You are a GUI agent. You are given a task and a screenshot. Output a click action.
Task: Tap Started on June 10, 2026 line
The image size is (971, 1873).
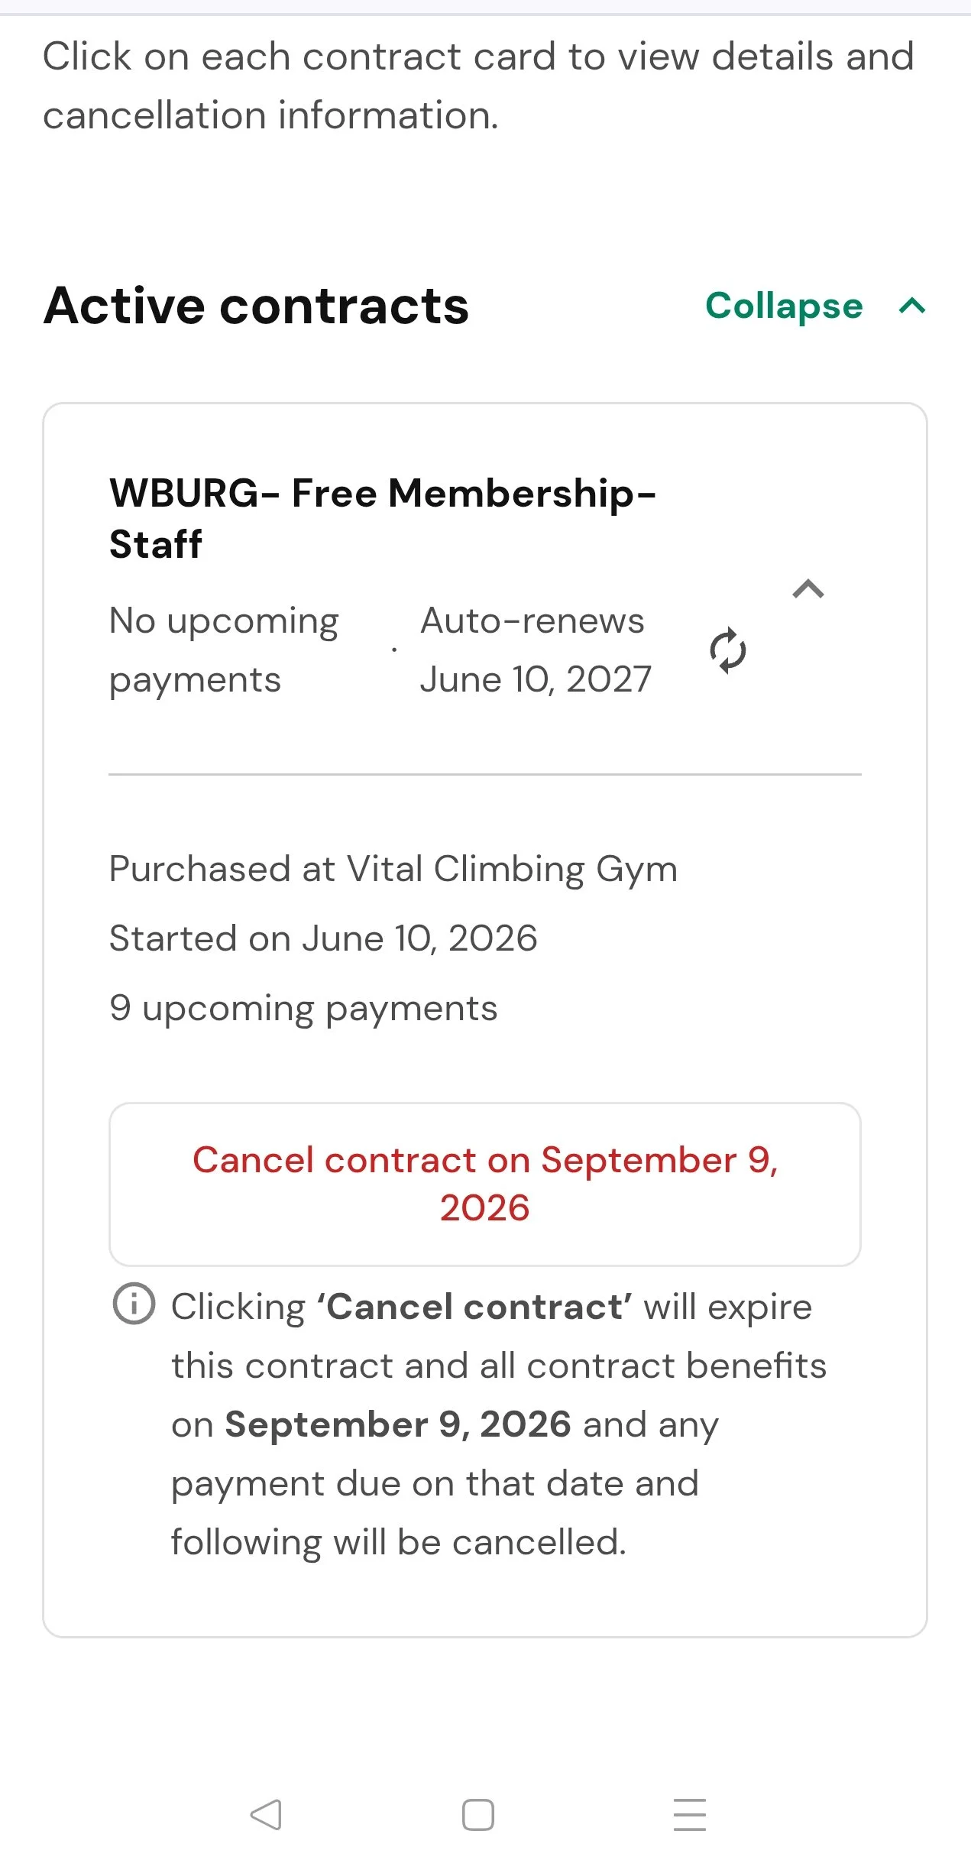pyautogui.click(x=323, y=938)
